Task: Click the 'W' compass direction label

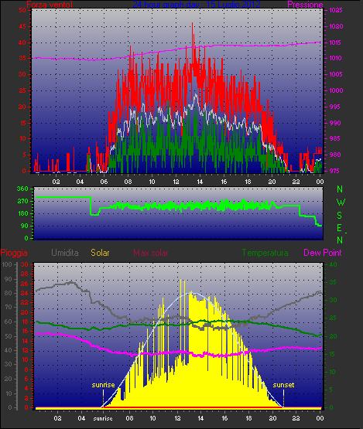Action: pos(341,203)
